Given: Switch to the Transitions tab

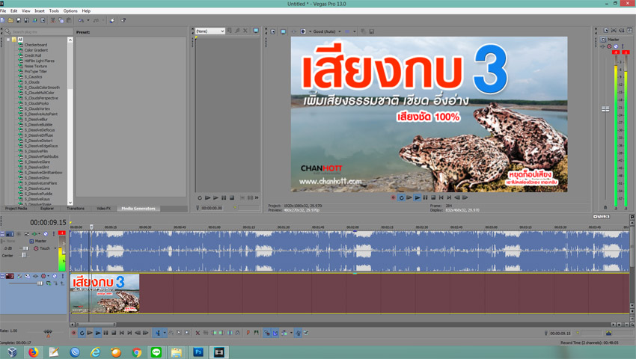Looking at the screenshot, I should tap(76, 209).
